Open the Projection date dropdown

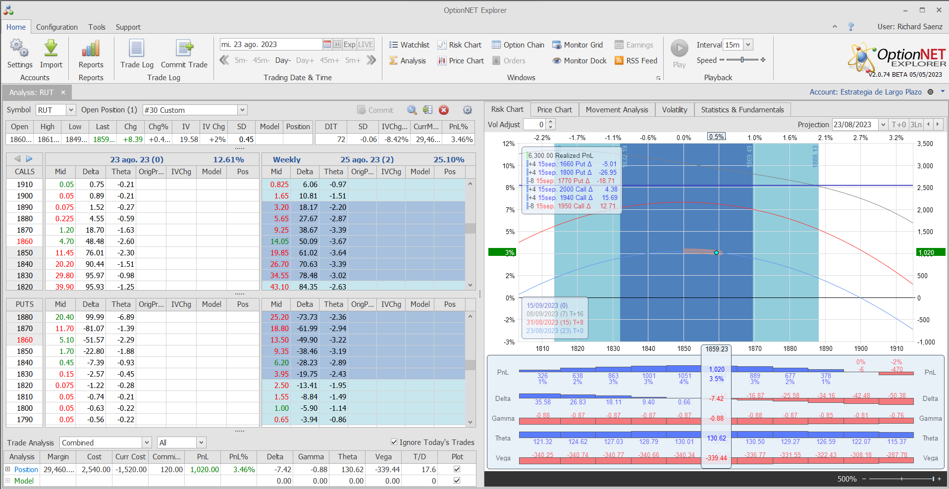(x=883, y=125)
